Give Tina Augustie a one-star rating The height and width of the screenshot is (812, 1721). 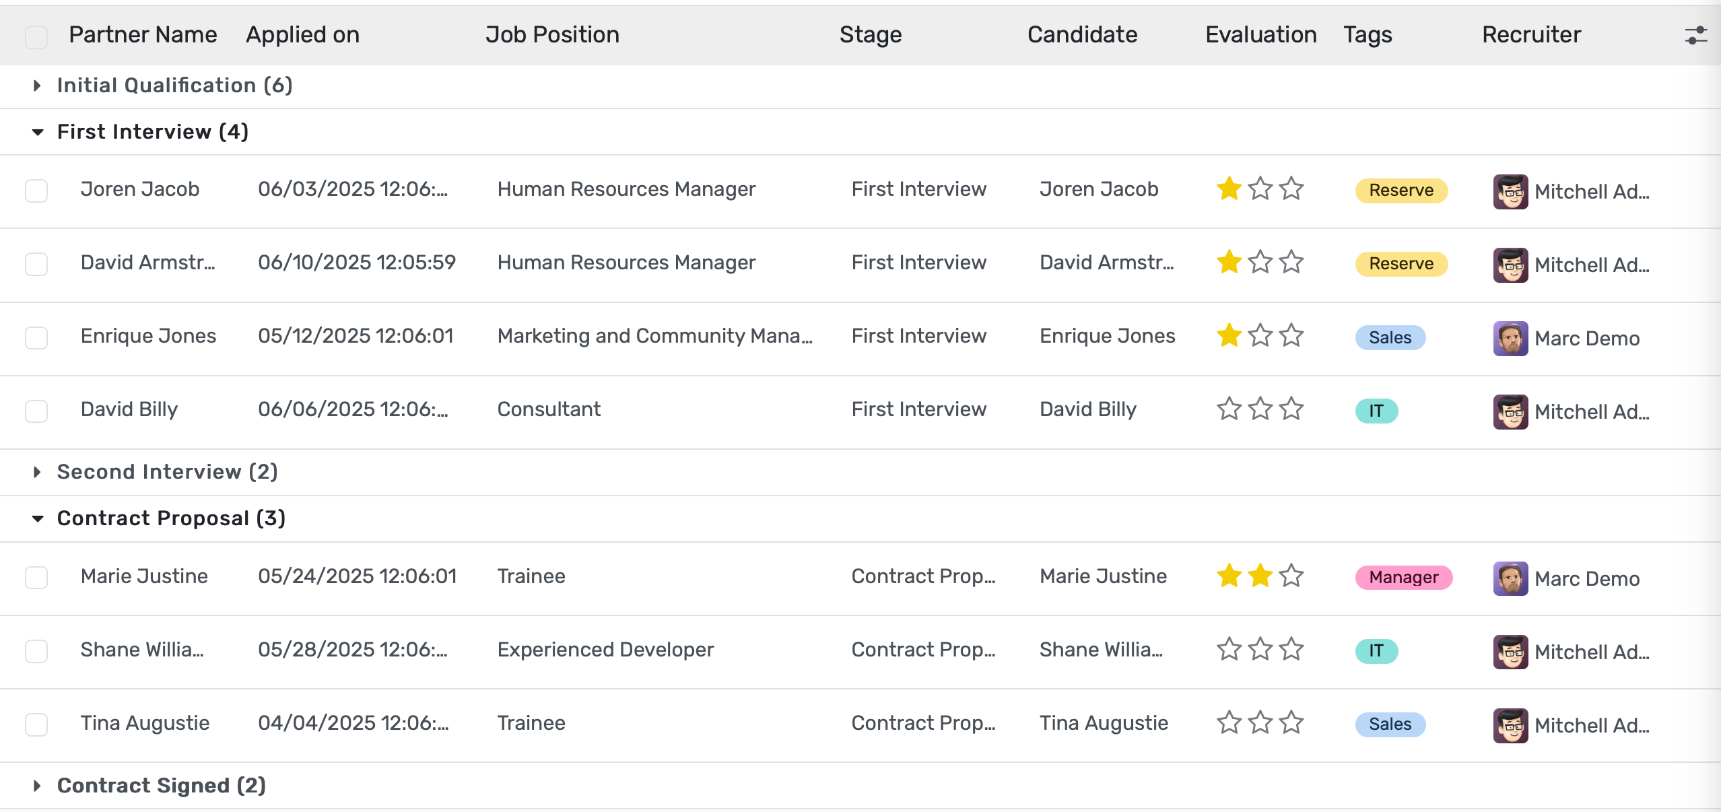1228,722
